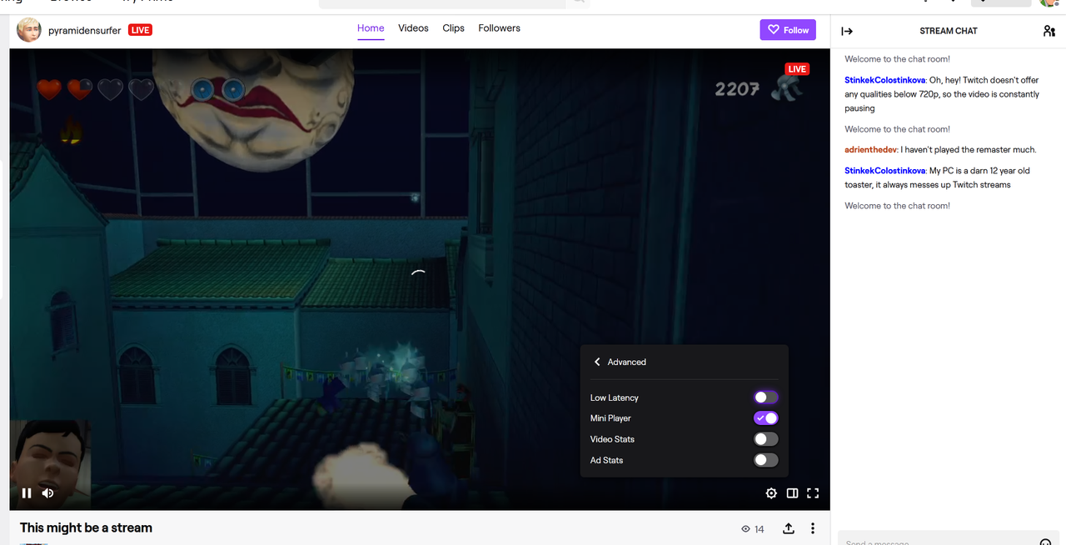Enable Video Stats switch
This screenshot has width=1066, height=545.
766,439
